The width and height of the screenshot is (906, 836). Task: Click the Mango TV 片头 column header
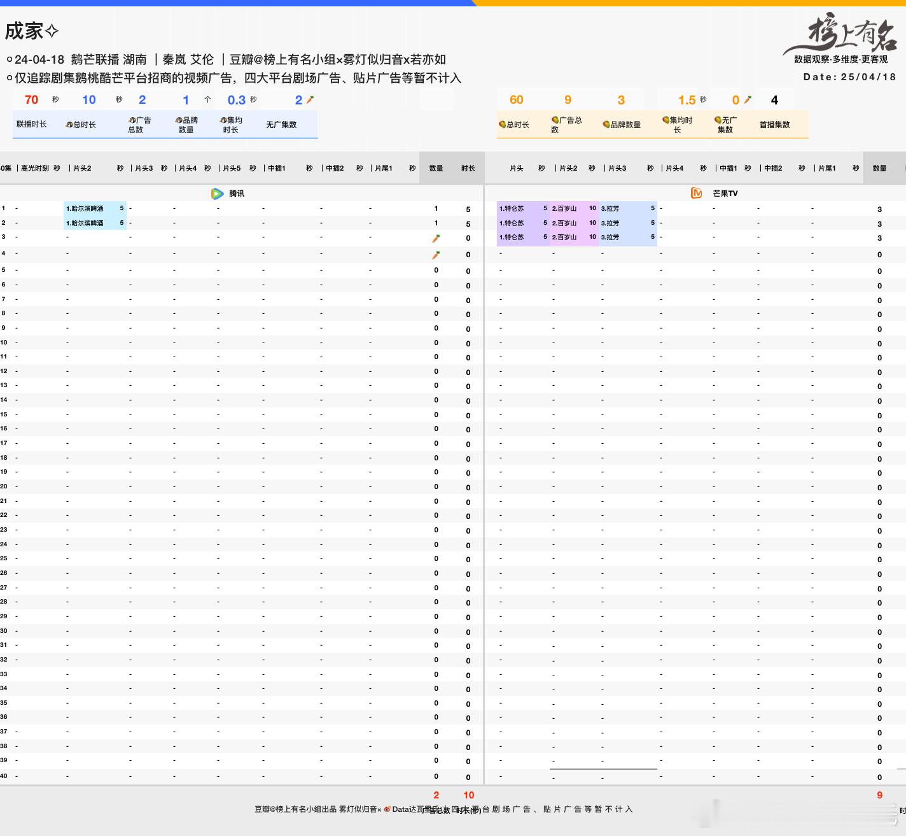pos(517,168)
